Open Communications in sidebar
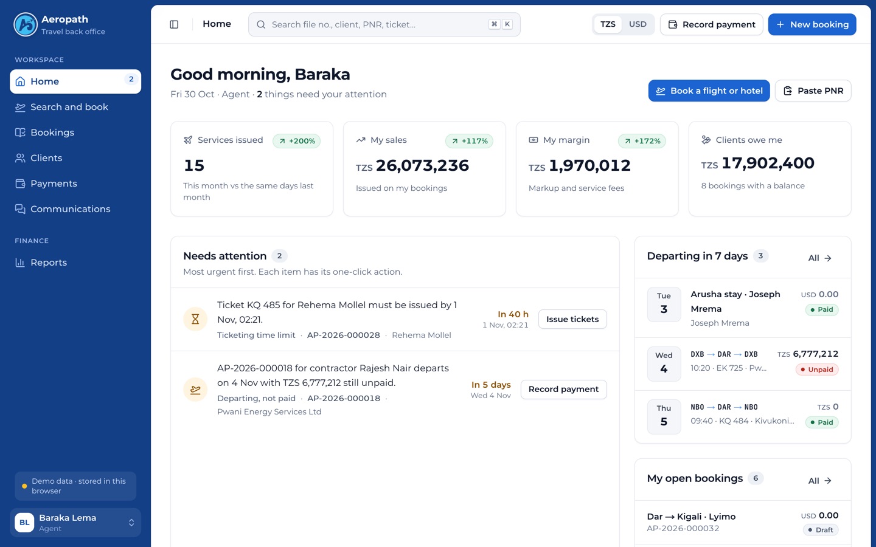Viewport: 876px width, 547px height. 75,209
